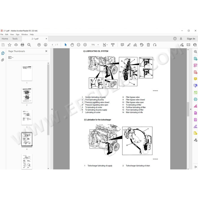Close the Page Thumbnails panel
This screenshot has width=198, height=198.
point(46,51)
